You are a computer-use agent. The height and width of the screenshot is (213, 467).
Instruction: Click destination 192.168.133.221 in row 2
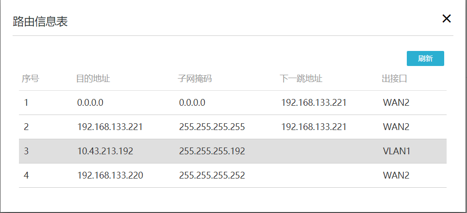(110, 127)
